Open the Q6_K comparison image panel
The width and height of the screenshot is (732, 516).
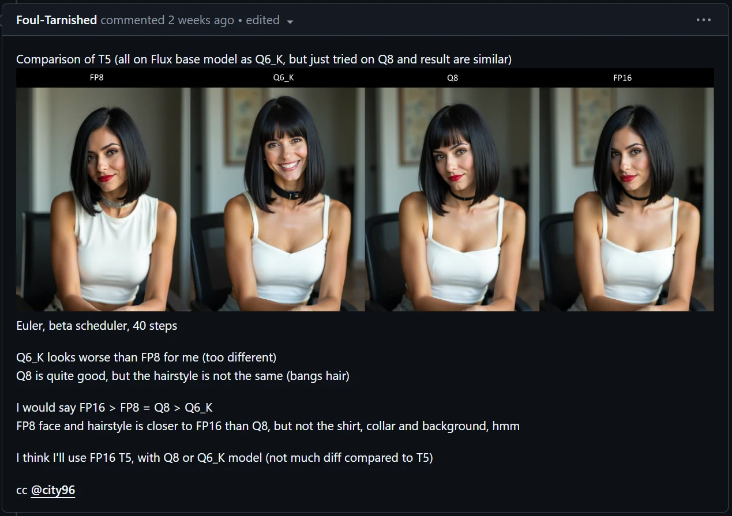(x=277, y=199)
